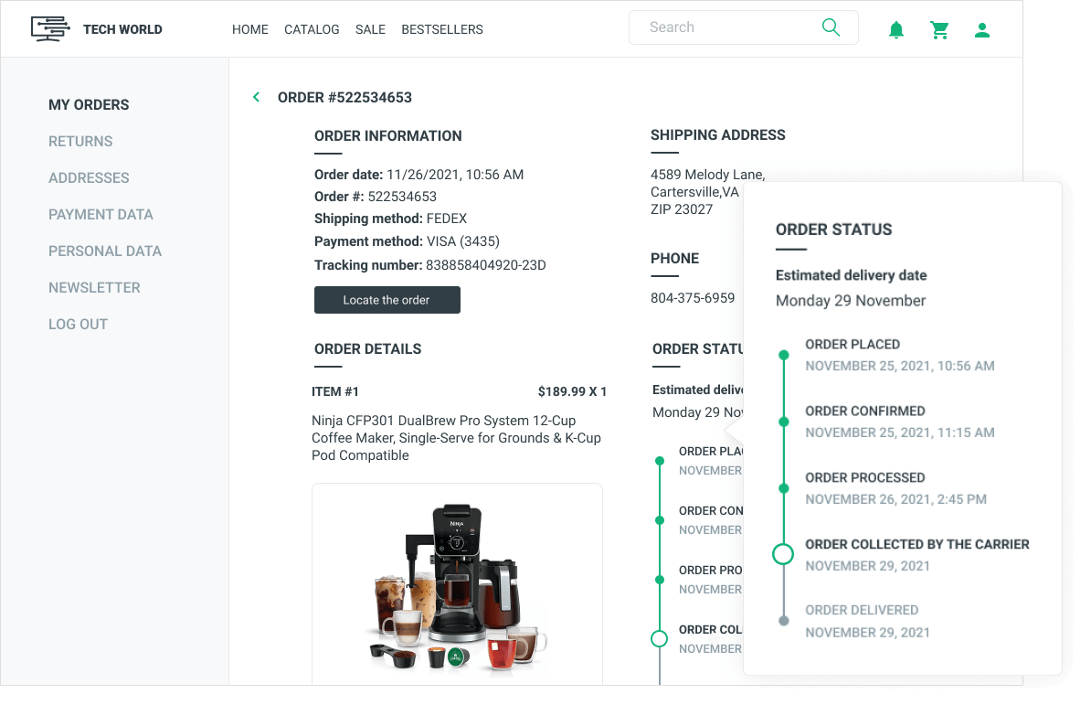Open PAYMENT DATA in the sidebar
Viewport: 1091px width, 705px height.
click(x=101, y=214)
